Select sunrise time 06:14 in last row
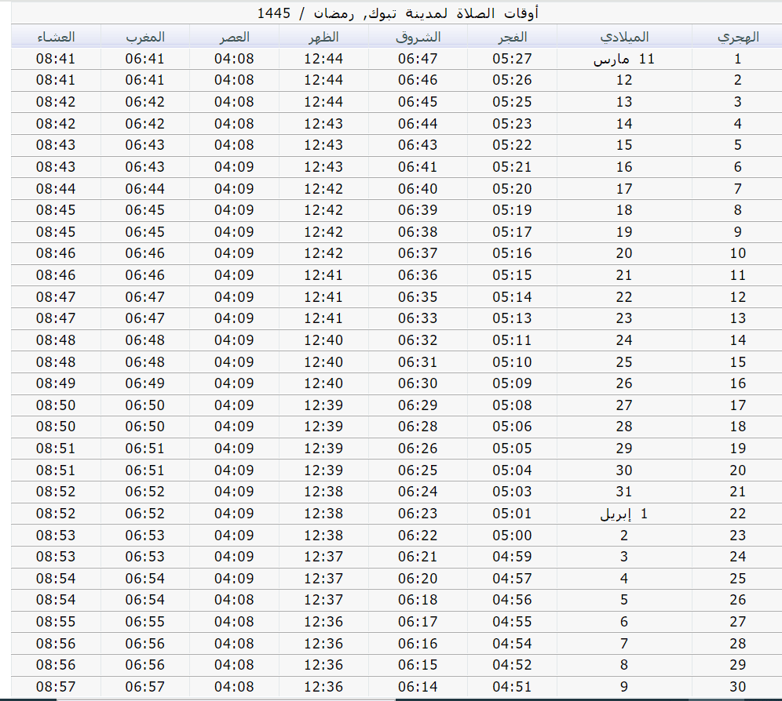 pos(418,687)
